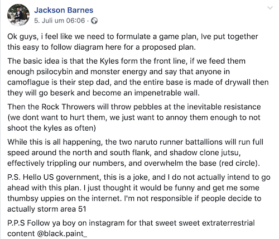279x239 pixels.
Task: Click the globe public audience icon
Action: [94, 21]
